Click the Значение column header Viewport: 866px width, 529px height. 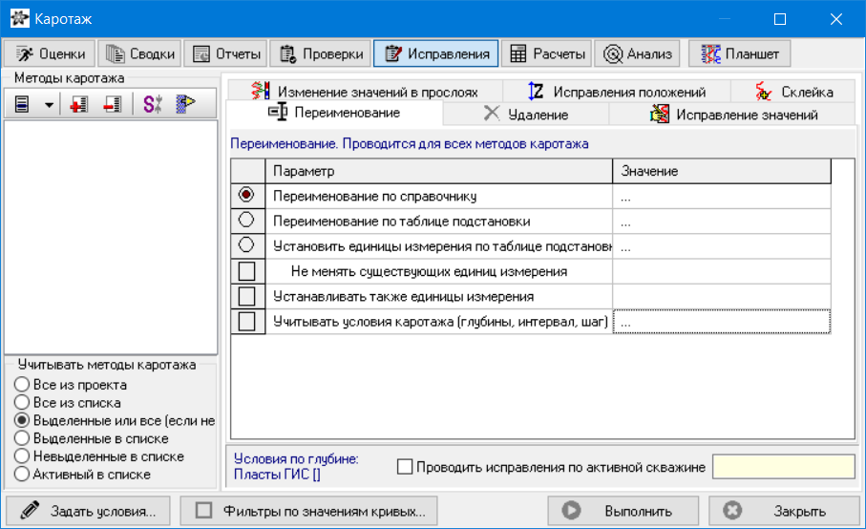pos(721,171)
